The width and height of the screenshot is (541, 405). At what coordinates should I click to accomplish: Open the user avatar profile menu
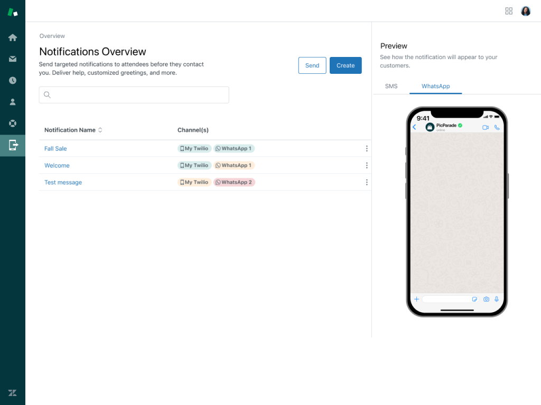click(526, 11)
